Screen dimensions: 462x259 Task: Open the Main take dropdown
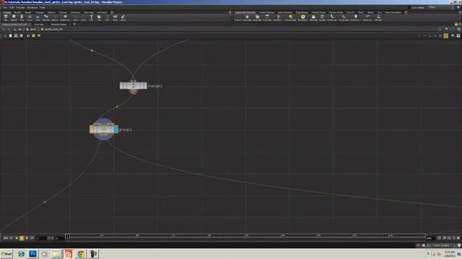440,7
